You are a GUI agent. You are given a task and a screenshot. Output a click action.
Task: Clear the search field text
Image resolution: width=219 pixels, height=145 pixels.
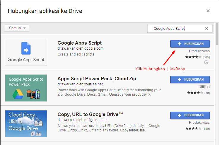pyautogui.click(x=207, y=29)
